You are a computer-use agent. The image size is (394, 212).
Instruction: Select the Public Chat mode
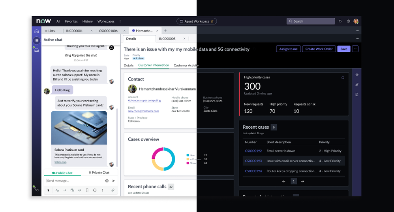click(x=62, y=173)
